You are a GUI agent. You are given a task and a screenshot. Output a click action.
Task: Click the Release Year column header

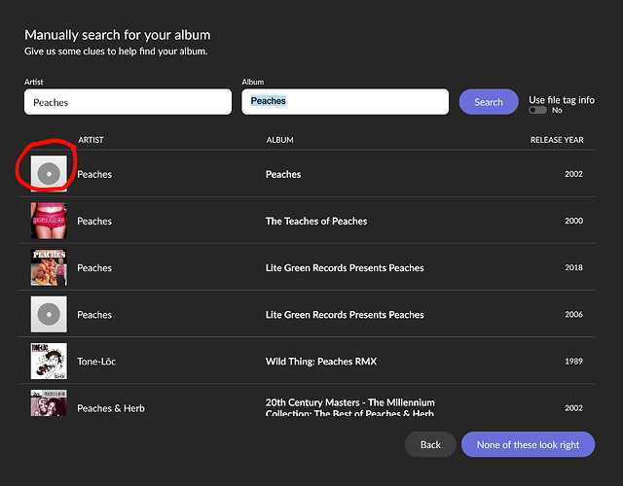tap(556, 140)
